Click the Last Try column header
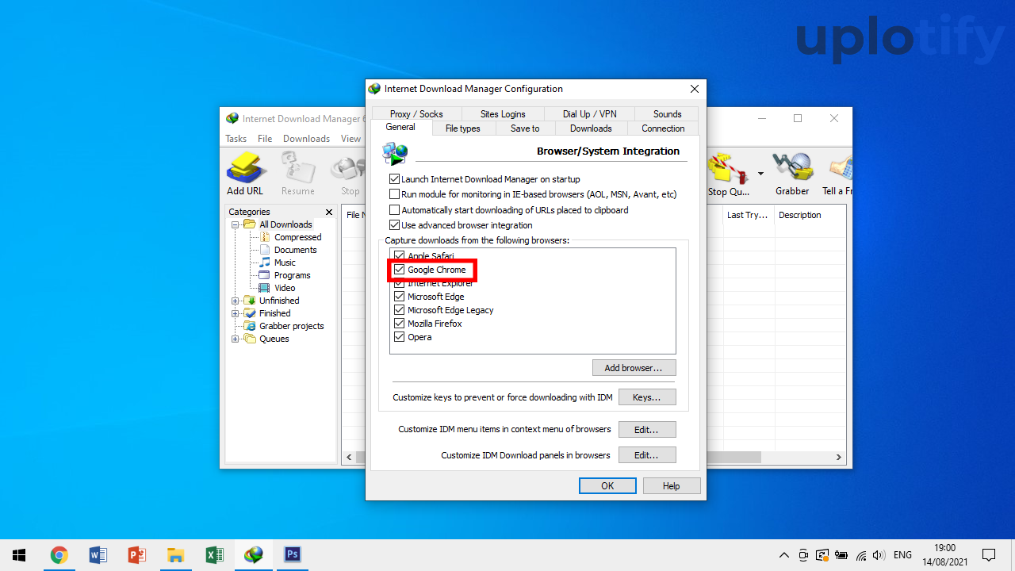 tap(748, 215)
